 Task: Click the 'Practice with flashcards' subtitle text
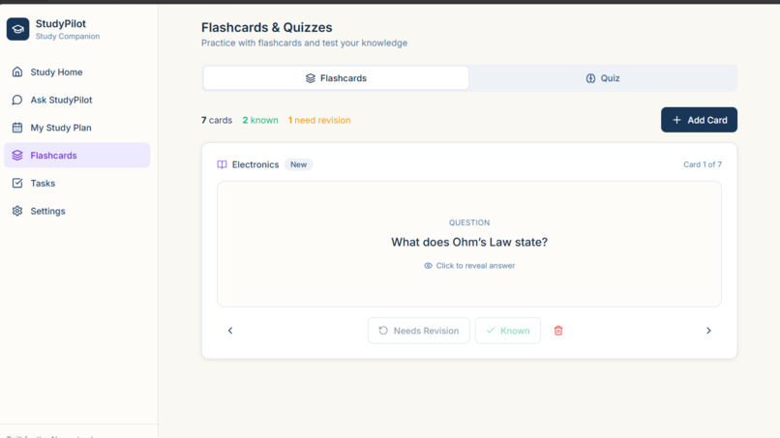[304, 44]
